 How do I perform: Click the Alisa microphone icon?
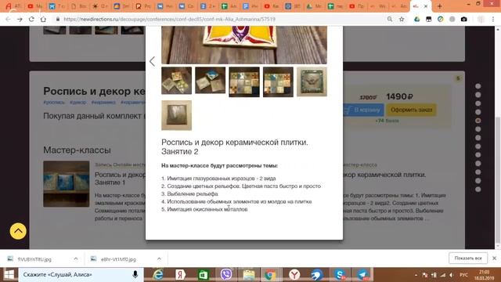pos(135,275)
